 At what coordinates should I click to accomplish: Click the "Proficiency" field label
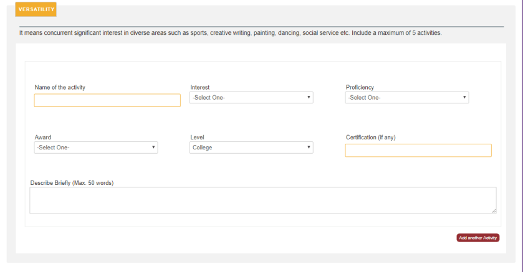360,88
